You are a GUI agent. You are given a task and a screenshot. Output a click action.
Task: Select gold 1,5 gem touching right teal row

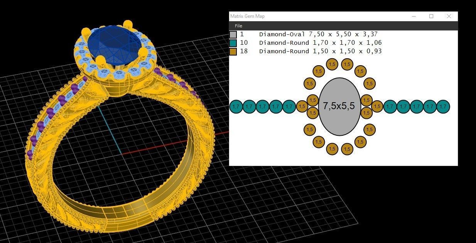pyautogui.click(x=377, y=106)
